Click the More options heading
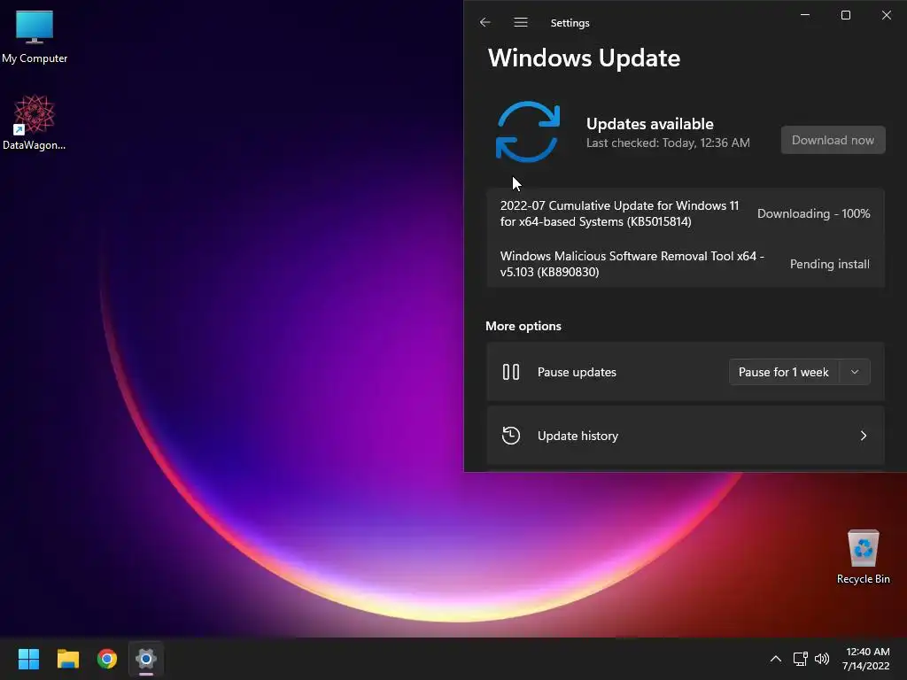907x680 pixels. click(x=523, y=326)
